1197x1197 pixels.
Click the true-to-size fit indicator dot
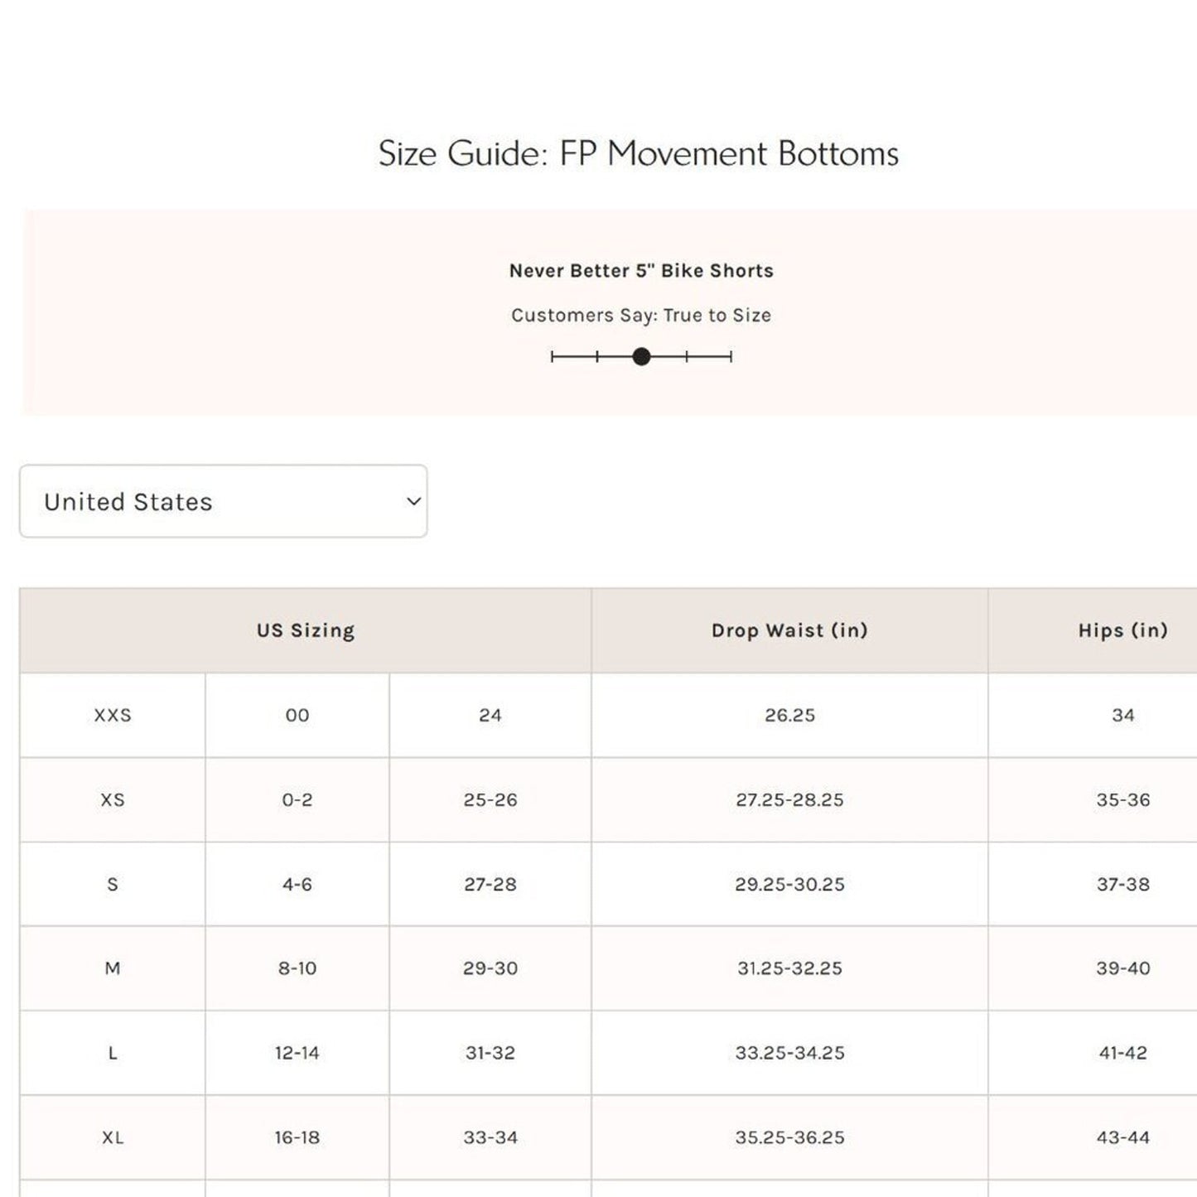click(641, 357)
